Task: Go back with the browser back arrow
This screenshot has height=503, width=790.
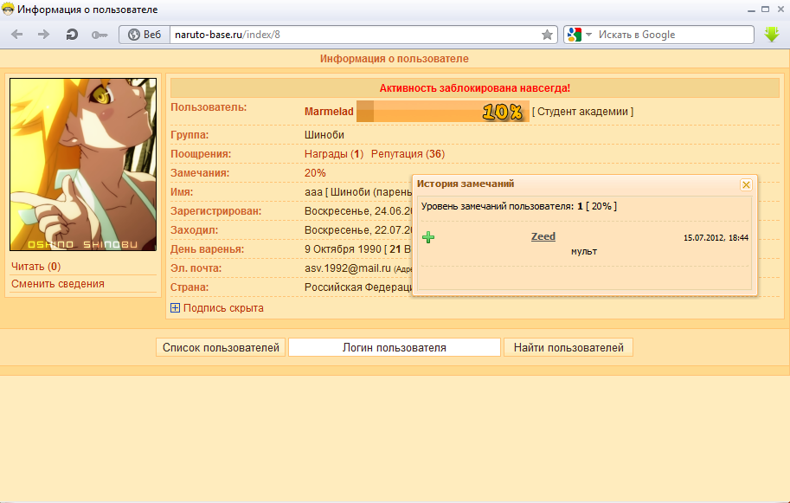Action: (17, 35)
